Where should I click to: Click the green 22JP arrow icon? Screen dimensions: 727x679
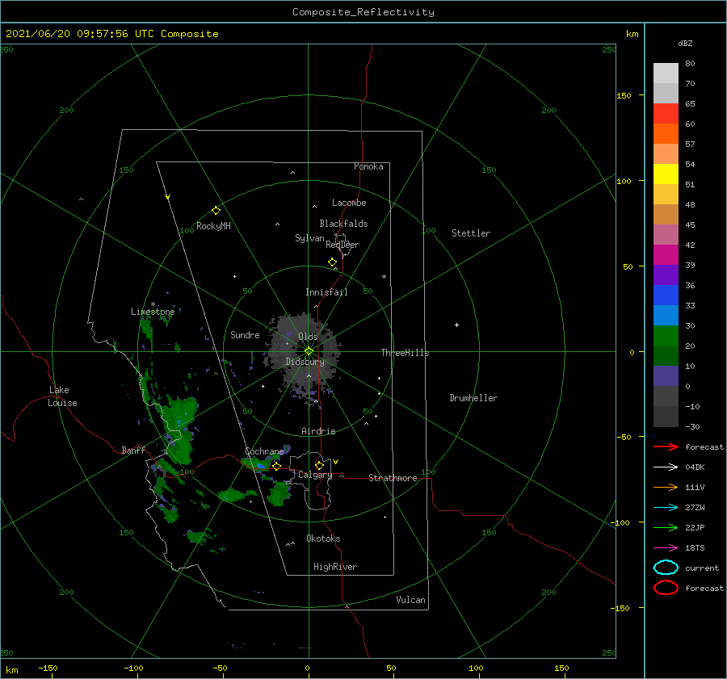666,527
